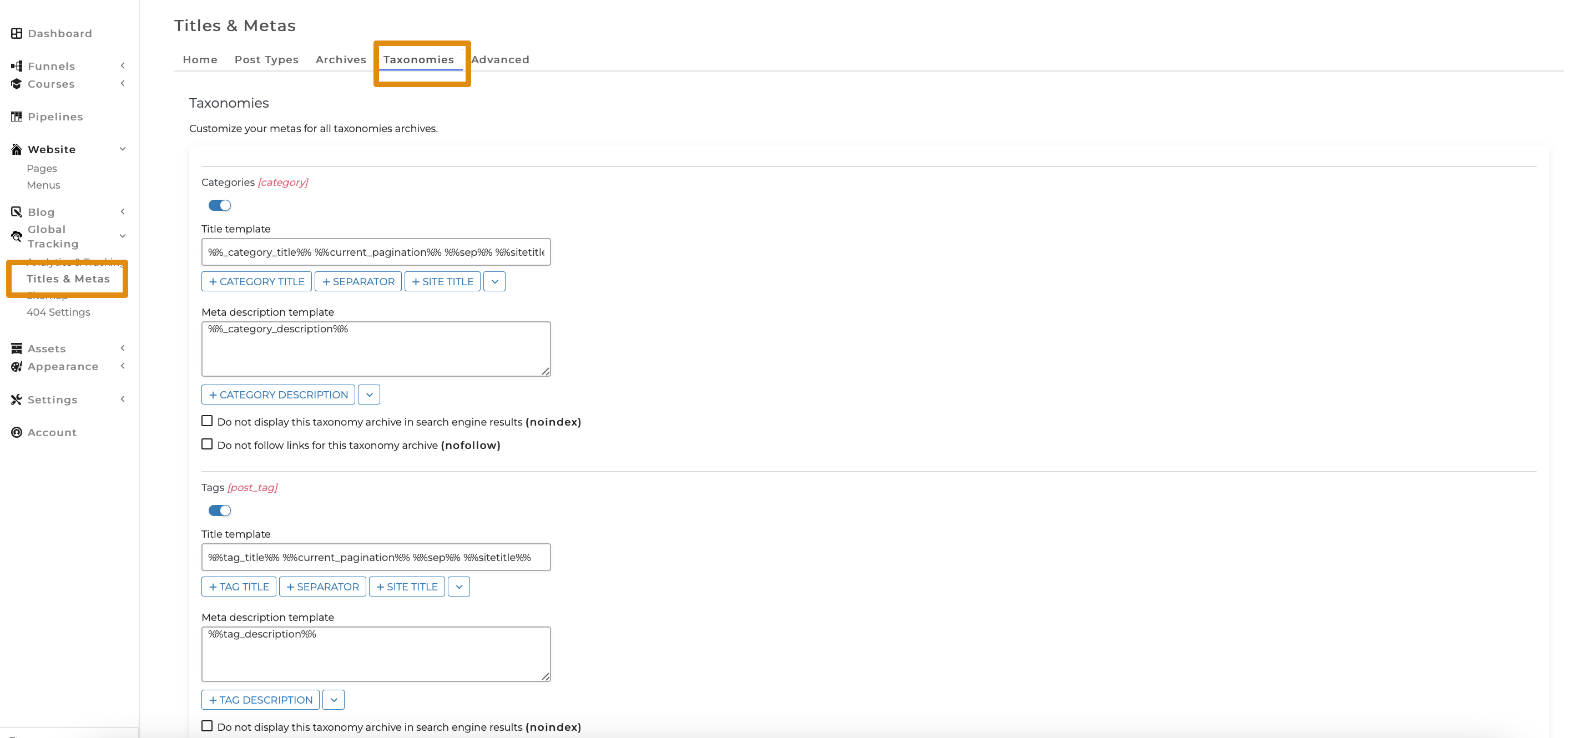Collapse the Website section in the sidebar
Viewport: 1596px width, 738px height.
coord(123,149)
